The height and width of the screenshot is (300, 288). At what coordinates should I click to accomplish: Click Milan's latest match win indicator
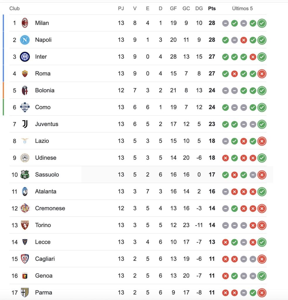coord(262,23)
